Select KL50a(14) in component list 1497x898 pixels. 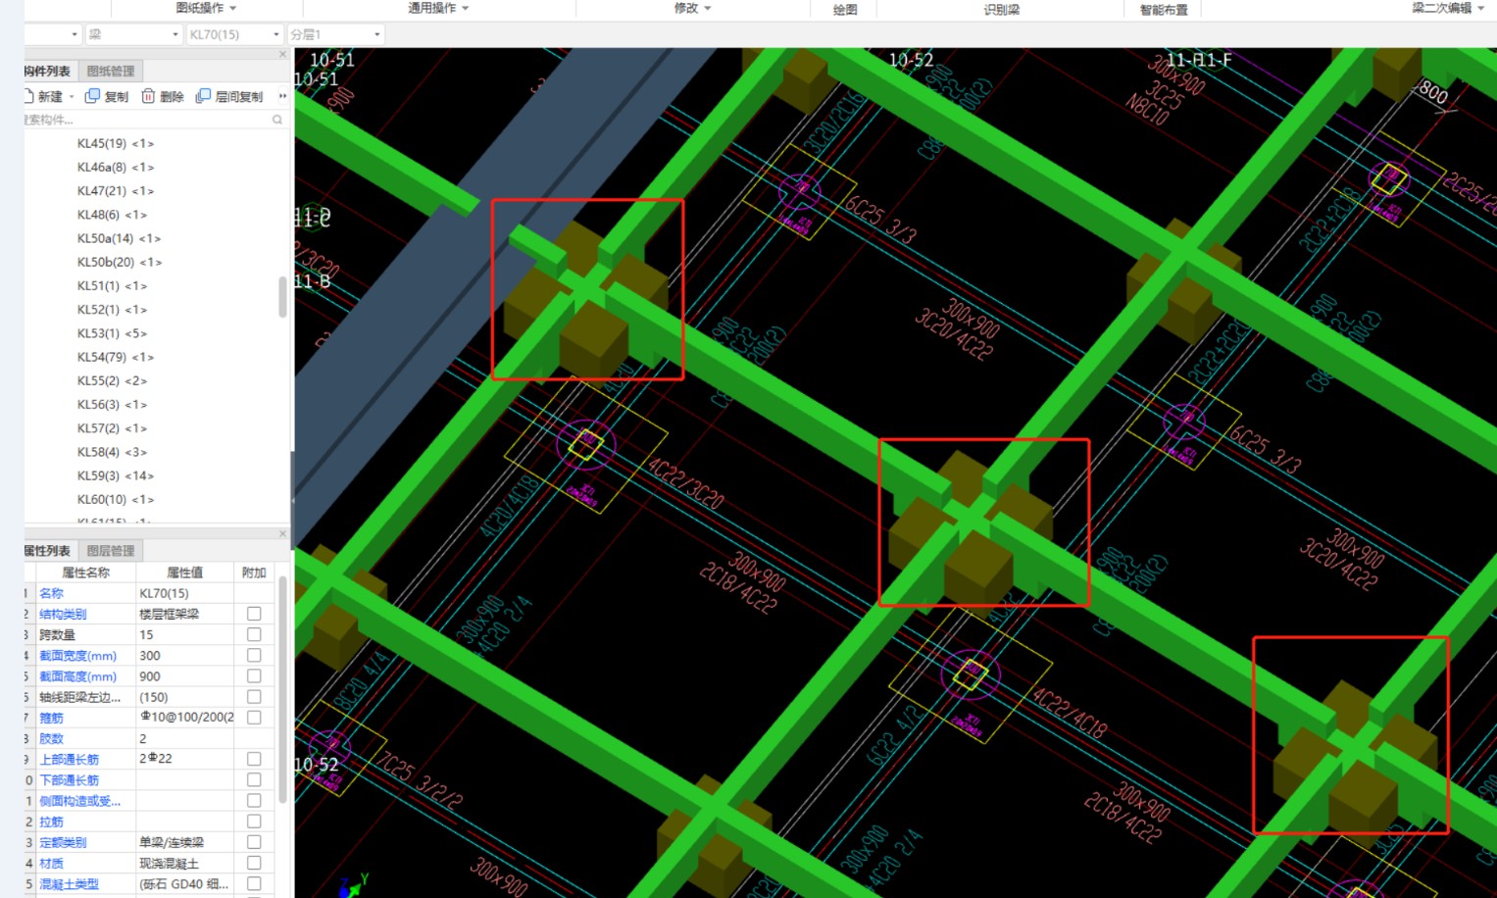click(x=120, y=238)
